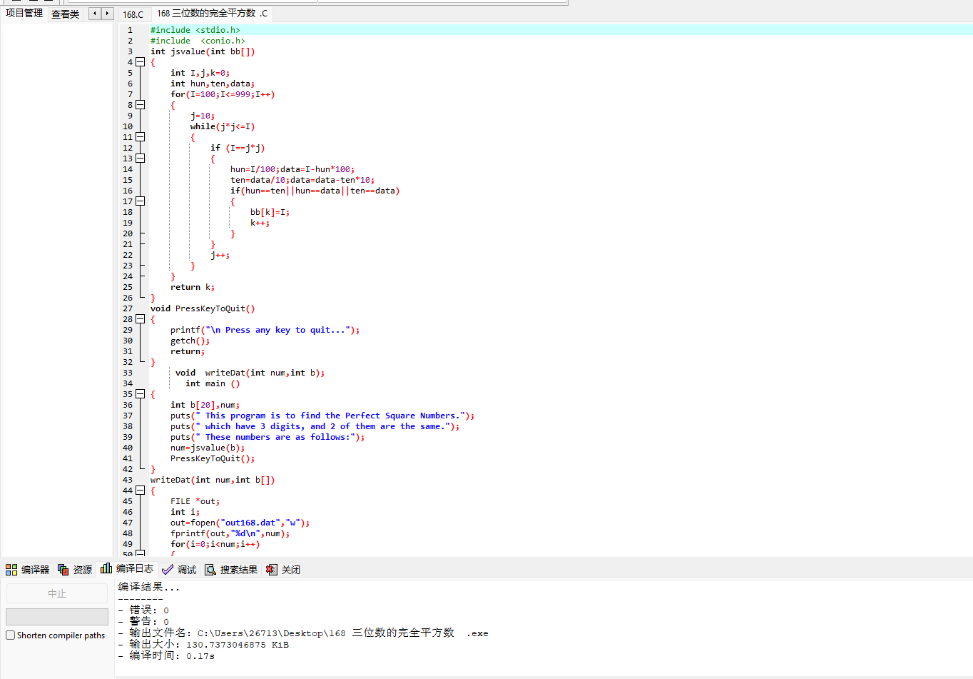Open the 编译器 compiler tab
The width and height of the screenshot is (973, 679).
click(28, 569)
